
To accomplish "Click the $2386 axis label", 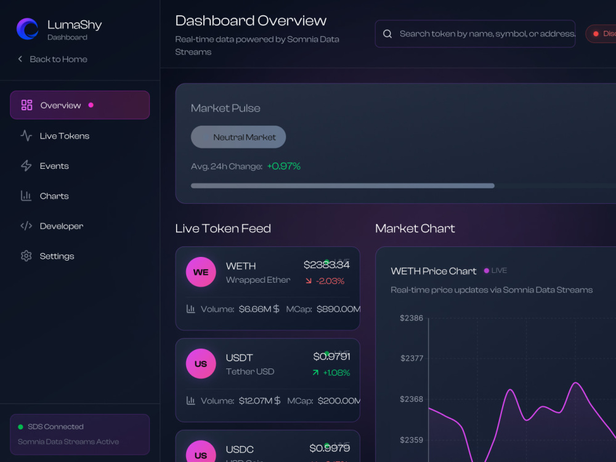I will click(x=411, y=318).
